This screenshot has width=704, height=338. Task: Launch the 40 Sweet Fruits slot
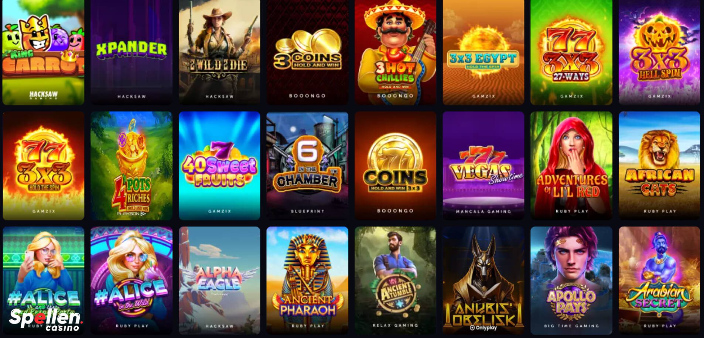tap(219, 165)
